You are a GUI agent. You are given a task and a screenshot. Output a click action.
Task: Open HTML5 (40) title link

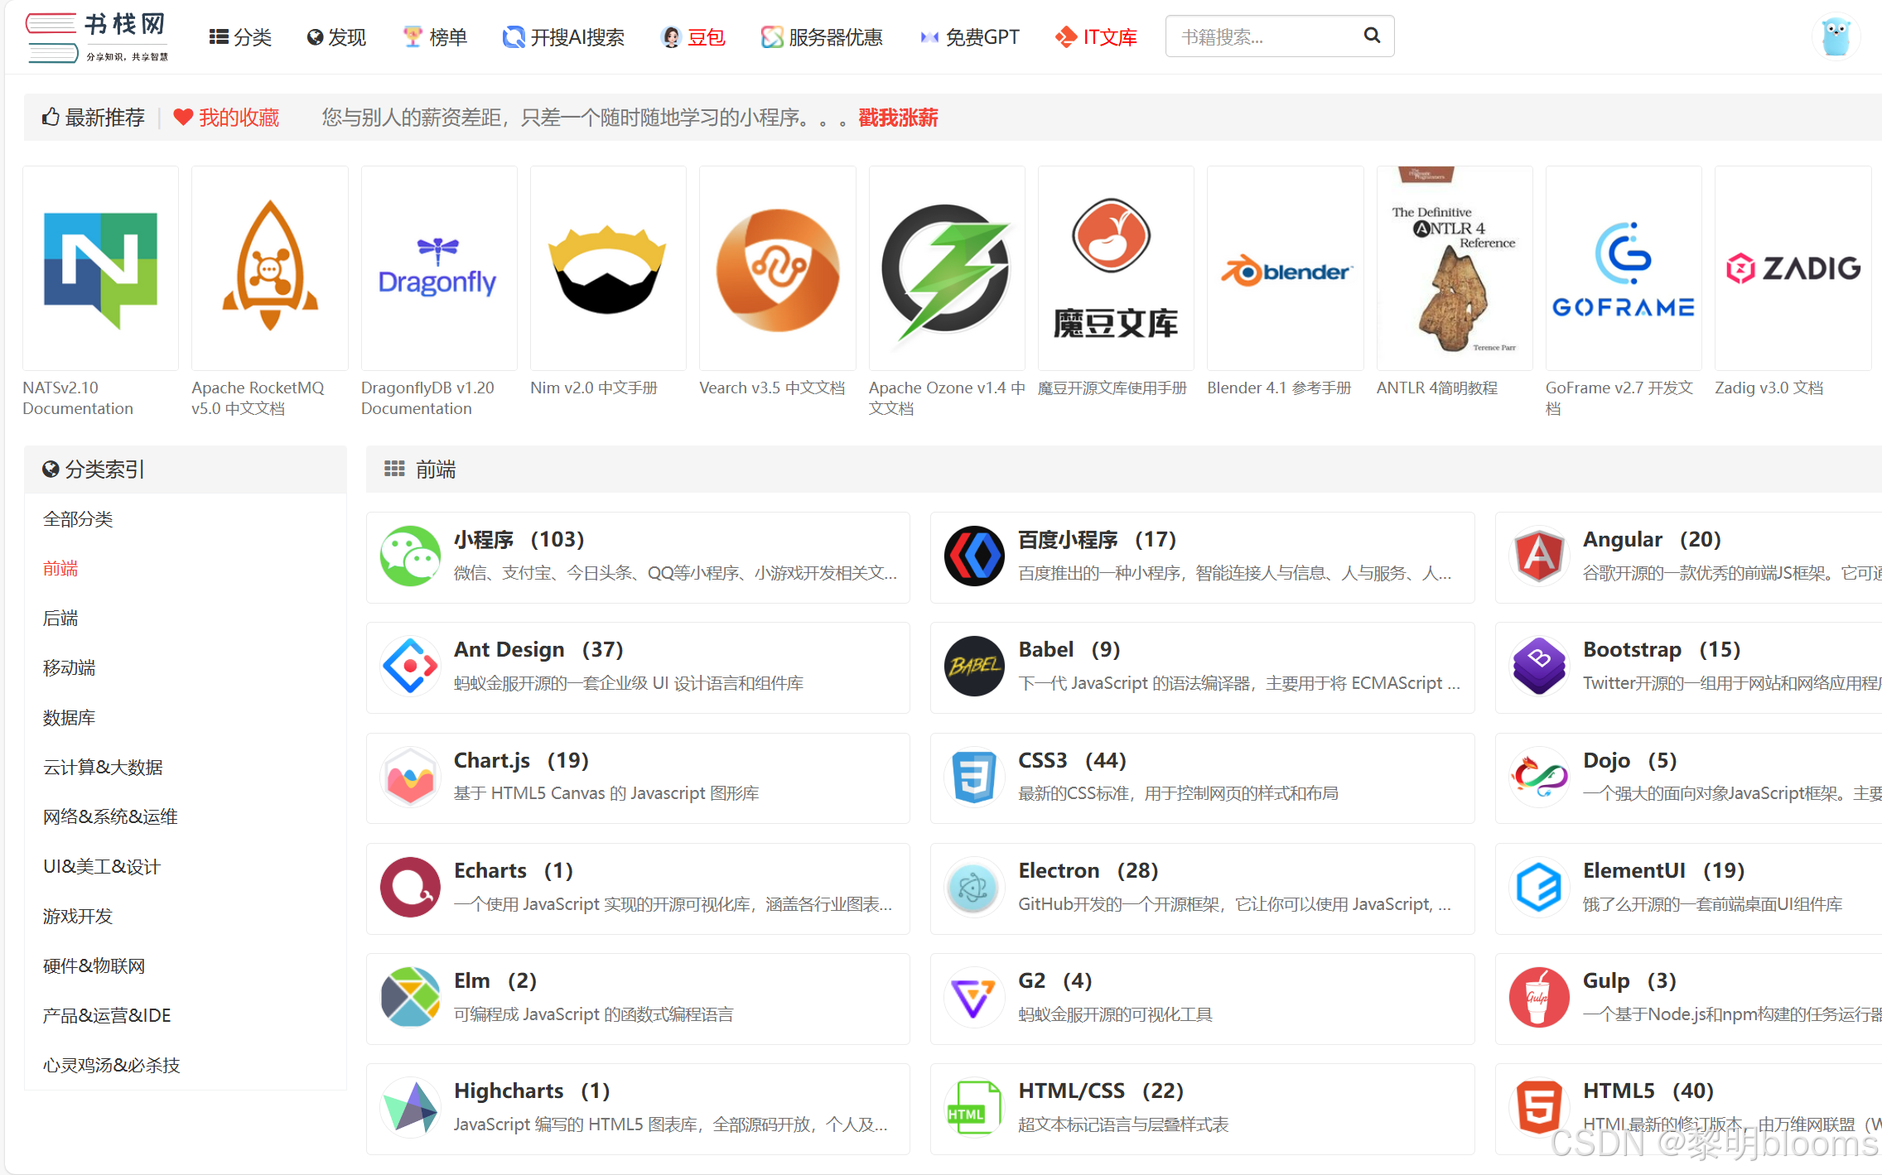[x=1648, y=1091]
